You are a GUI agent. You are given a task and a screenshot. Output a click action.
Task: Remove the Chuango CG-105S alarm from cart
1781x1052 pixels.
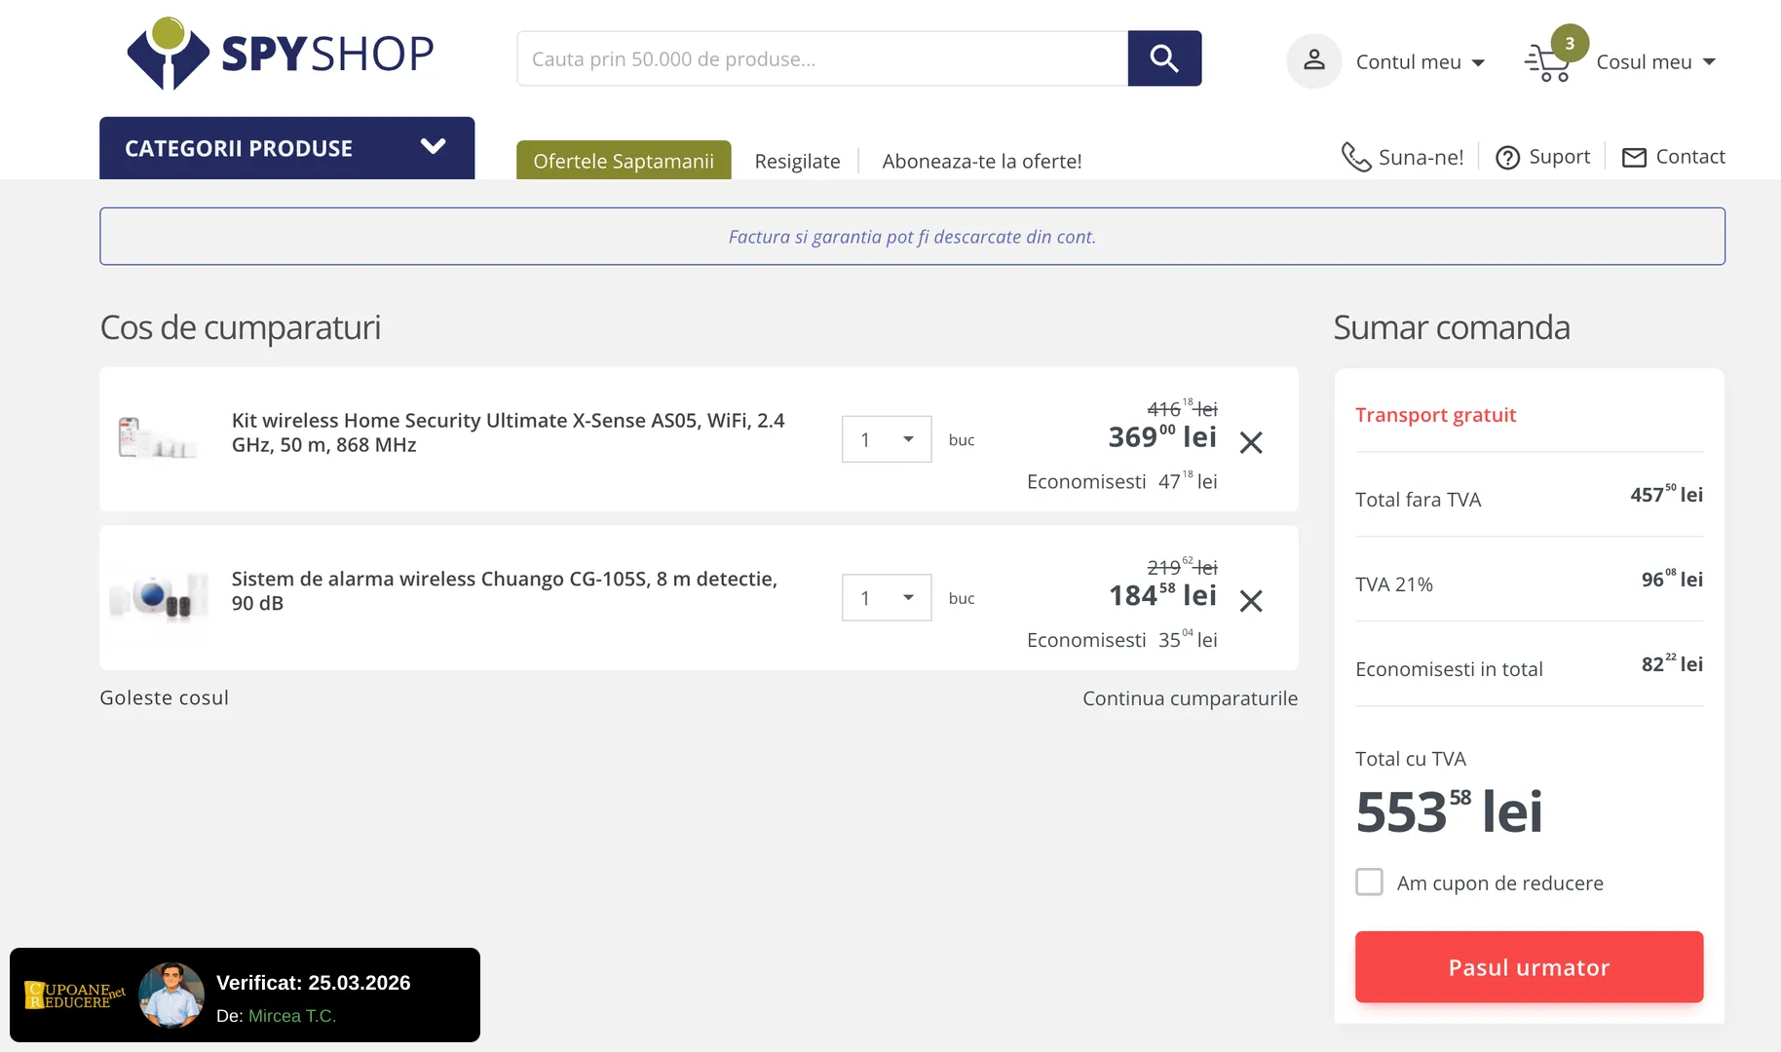pos(1251,601)
